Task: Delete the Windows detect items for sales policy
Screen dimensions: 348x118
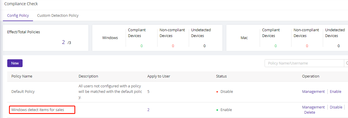Action: pyautogui.click(x=309, y=113)
